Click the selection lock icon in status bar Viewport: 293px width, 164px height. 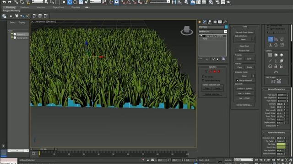[x=147, y=160]
